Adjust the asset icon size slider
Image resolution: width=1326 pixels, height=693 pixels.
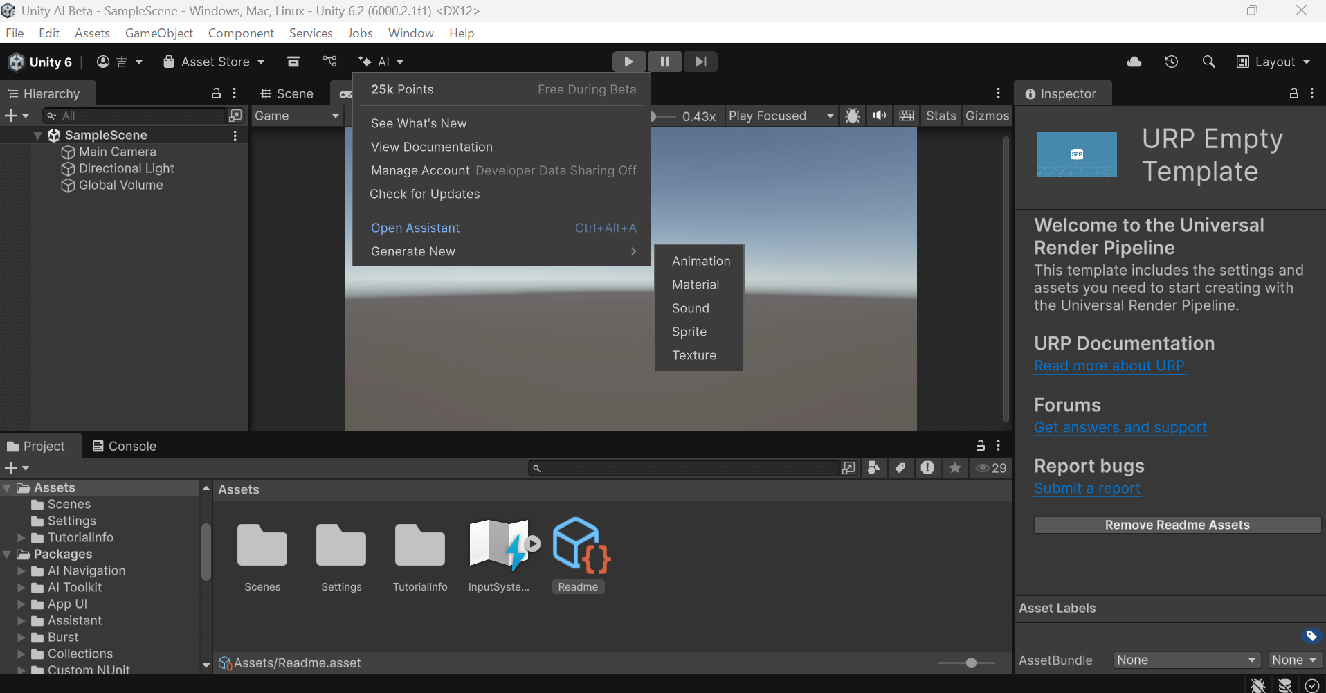click(970, 663)
